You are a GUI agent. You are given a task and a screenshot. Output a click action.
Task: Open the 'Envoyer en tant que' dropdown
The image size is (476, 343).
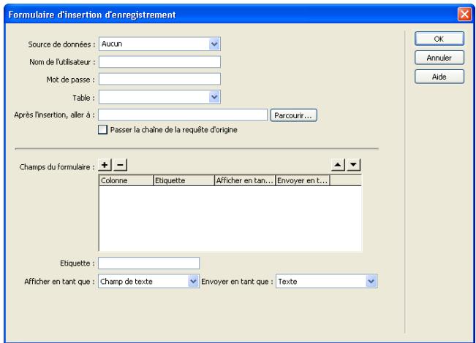click(x=326, y=282)
